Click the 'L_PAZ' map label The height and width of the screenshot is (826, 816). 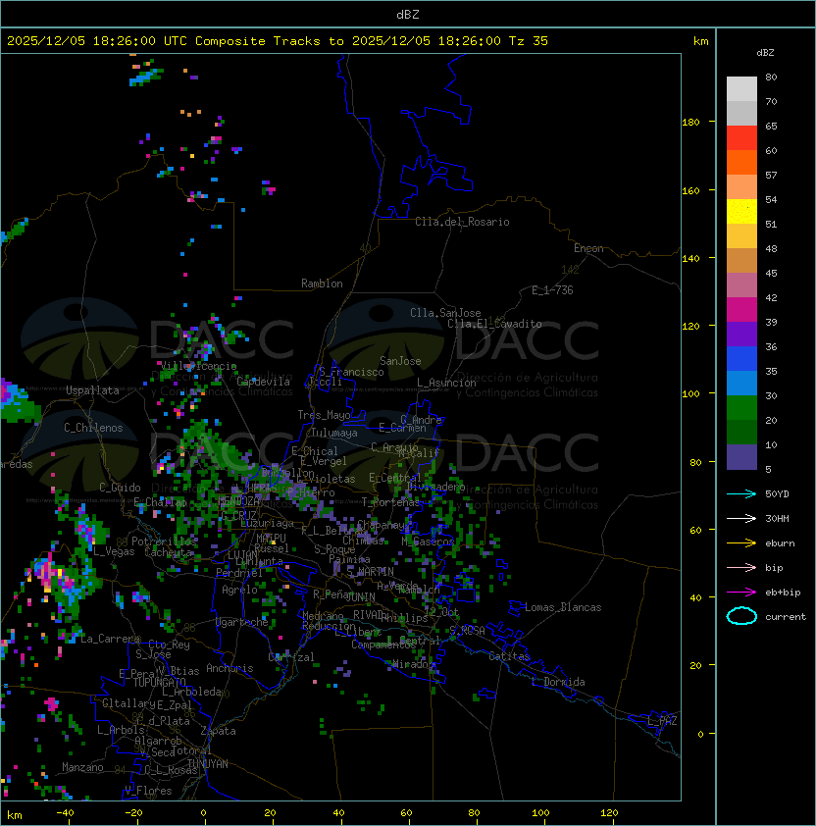[662, 721]
